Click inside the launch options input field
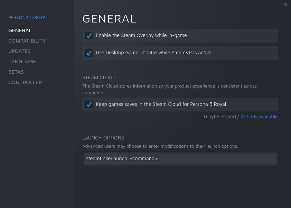Screen dimensions: 291x208 point(180,158)
